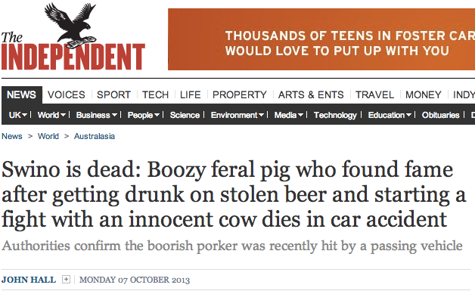The width and height of the screenshot is (475, 291).
Task: Select the NEWS tab
Action: (21, 94)
